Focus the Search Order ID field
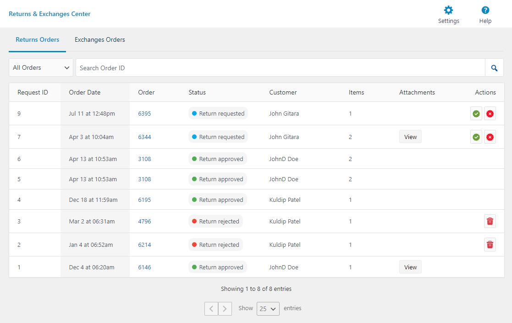 coord(280,68)
